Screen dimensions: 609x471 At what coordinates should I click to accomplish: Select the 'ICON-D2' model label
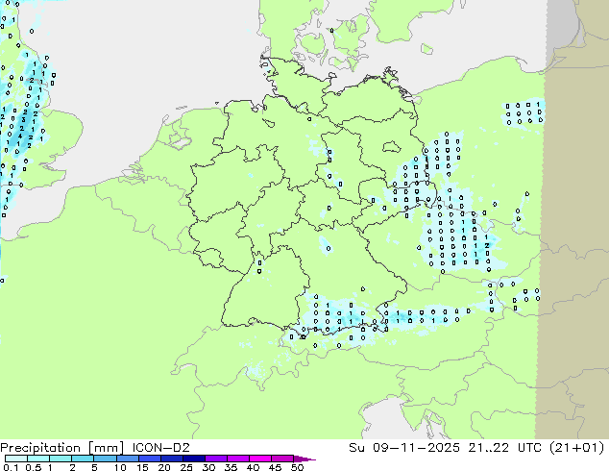(160, 448)
